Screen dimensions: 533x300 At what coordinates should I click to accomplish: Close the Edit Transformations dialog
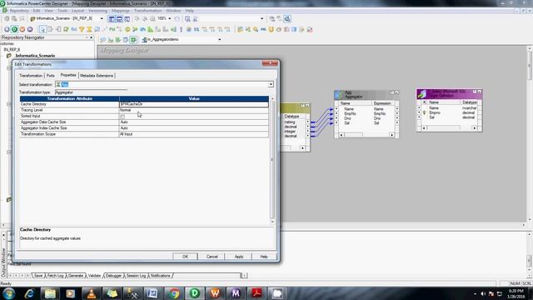(270, 63)
